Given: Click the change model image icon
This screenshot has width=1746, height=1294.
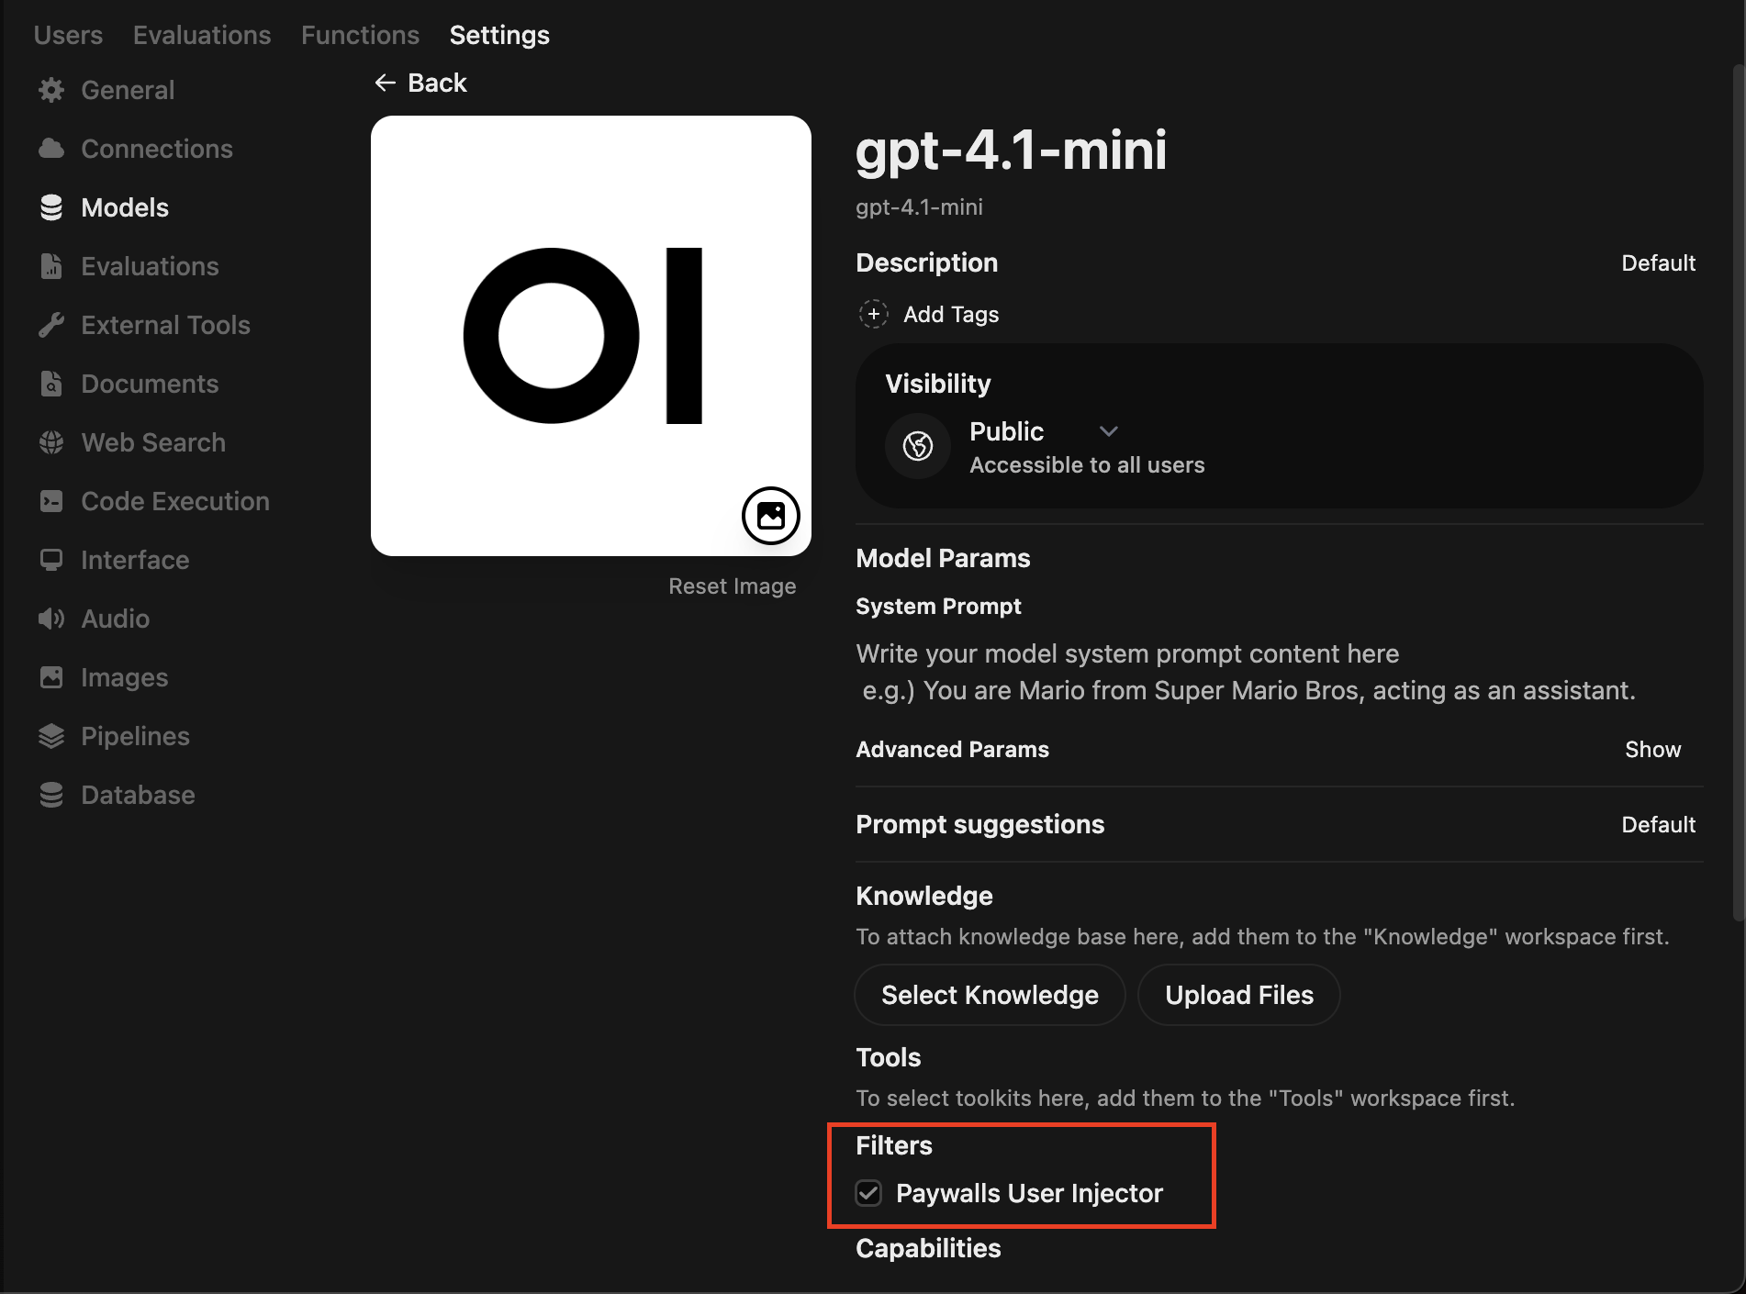Looking at the screenshot, I should [x=771, y=516].
